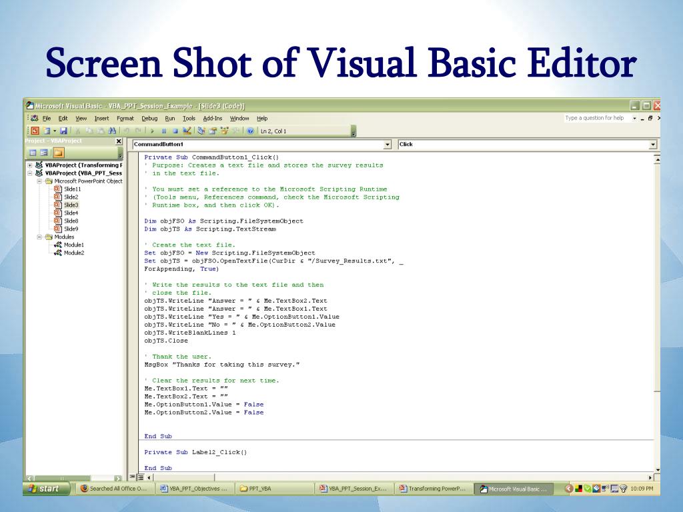Click the Insert UserForm toolbar icon
683x512 pixels.
46,131
